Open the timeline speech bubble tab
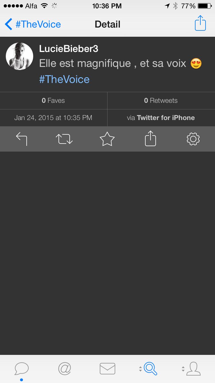 pyautogui.click(x=21, y=369)
